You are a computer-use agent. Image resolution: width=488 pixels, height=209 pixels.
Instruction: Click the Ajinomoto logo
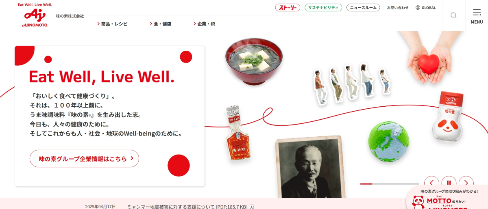point(35,15)
